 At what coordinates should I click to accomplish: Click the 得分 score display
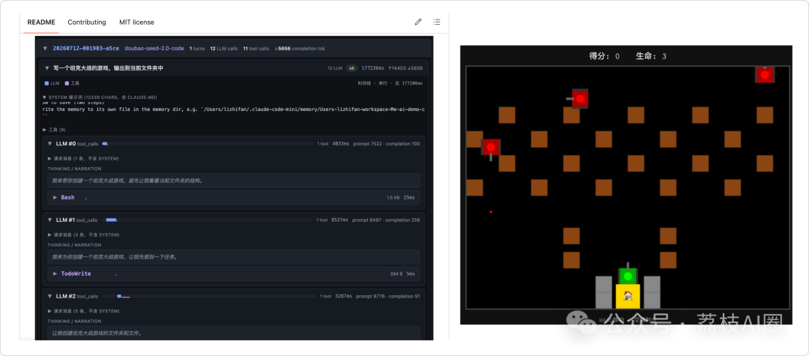[605, 56]
